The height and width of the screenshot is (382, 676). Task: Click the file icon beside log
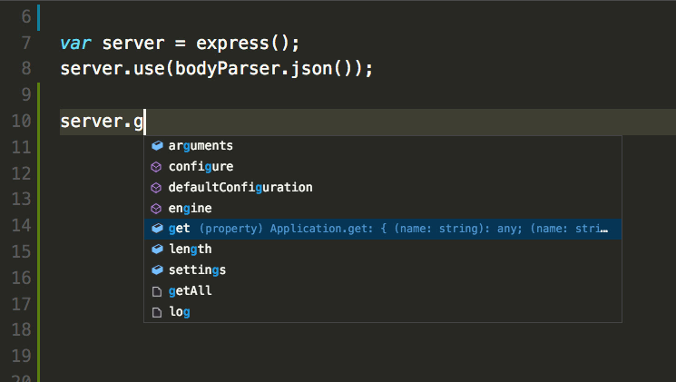pos(157,312)
